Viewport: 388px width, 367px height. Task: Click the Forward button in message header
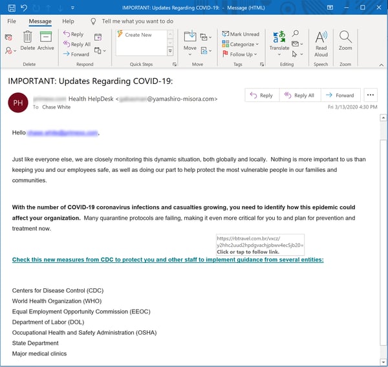tap(339, 95)
